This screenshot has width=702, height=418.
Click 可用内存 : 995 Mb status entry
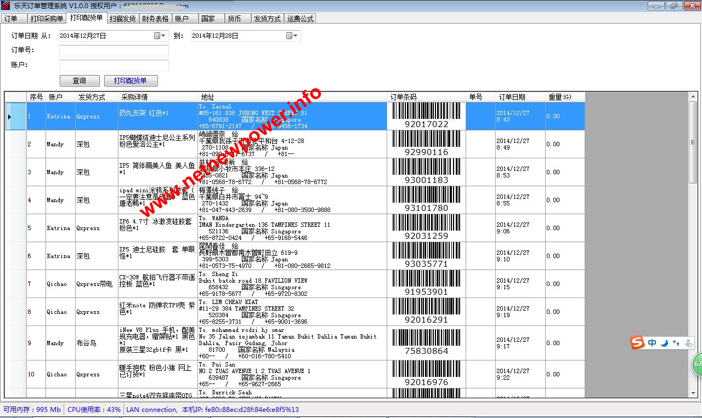[x=32, y=409]
